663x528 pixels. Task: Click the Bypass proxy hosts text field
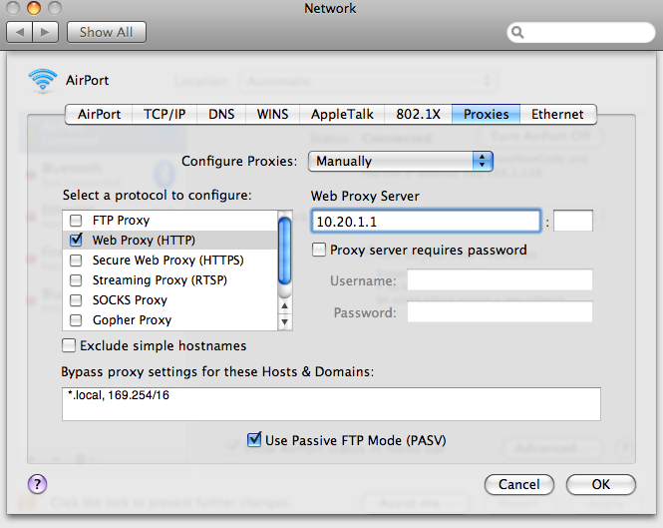click(331, 404)
